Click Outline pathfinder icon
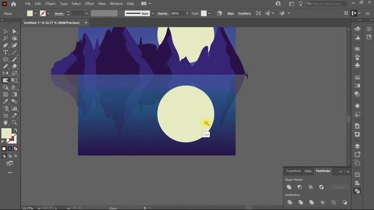 (x=334, y=202)
